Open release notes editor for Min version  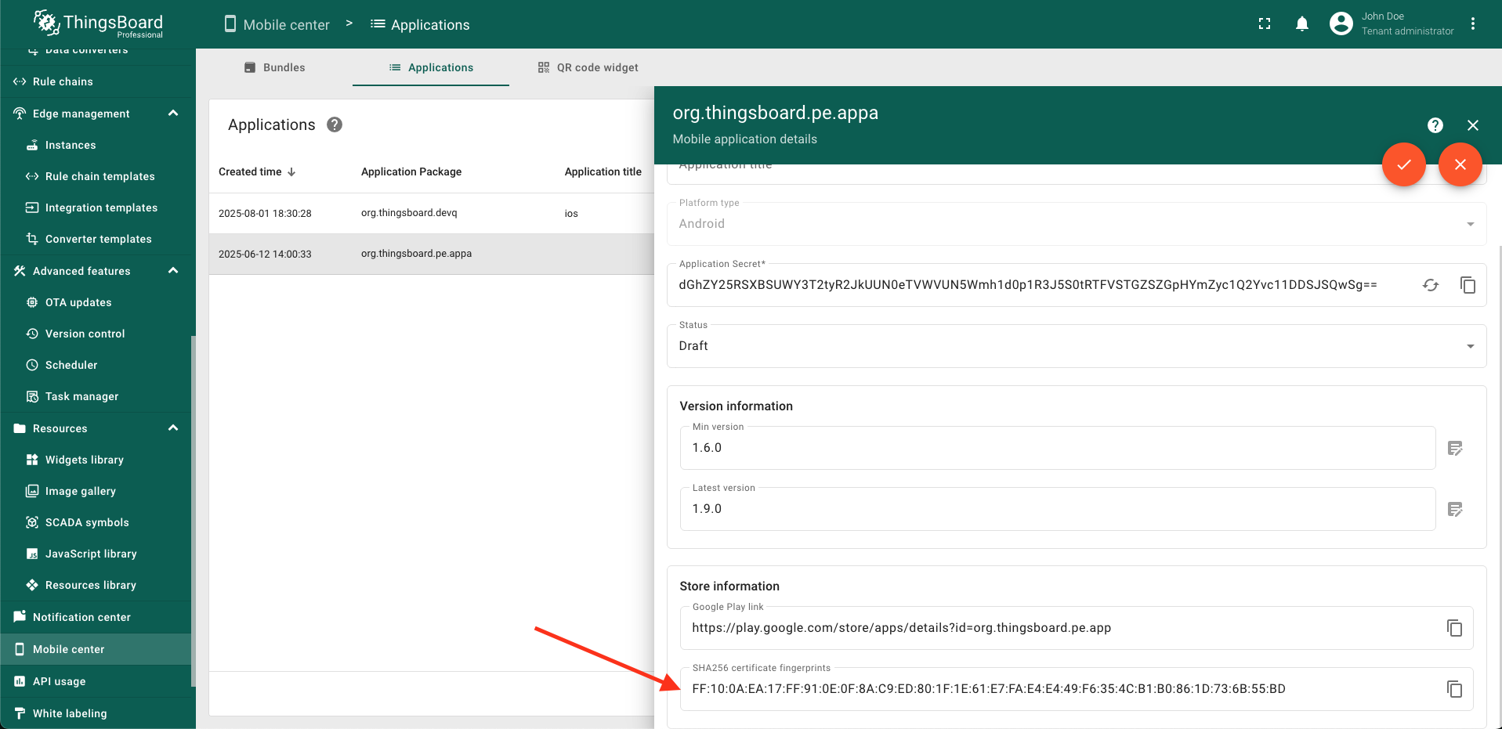pyautogui.click(x=1455, y=448)
